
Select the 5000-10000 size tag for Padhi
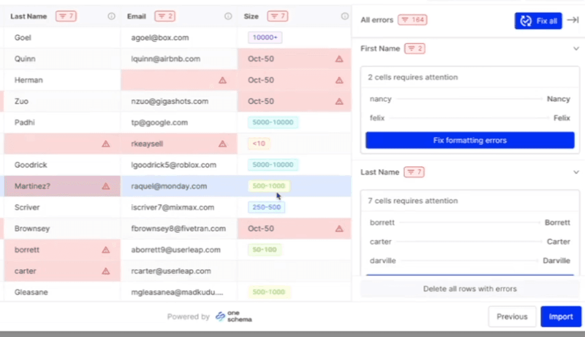point(273,122)
